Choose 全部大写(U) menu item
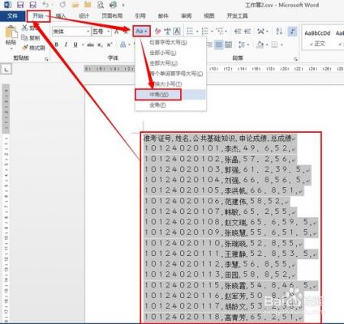344x324 pixels. (x=170, y=63)
